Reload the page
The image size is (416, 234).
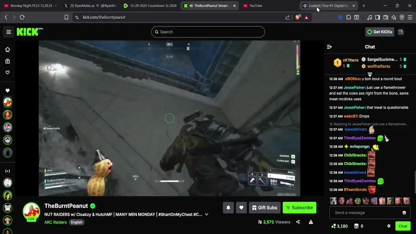click(22, 17)
